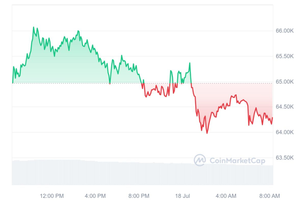Click the lowest red dip of the price line
Image resolution: width=306 pixels, height=204 pixels.
pyautogui.click(x=207, y=133)
